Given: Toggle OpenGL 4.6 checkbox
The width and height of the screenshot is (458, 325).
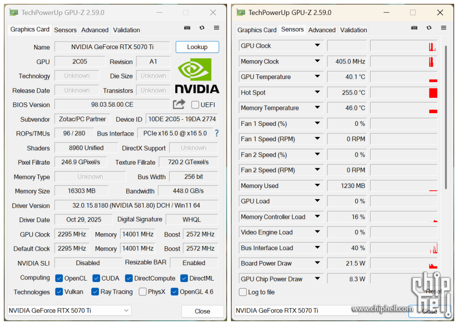Looking at the screenshot, I should point(174,292).
